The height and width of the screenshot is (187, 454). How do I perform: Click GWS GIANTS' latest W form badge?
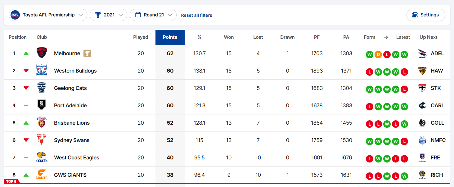404,176
